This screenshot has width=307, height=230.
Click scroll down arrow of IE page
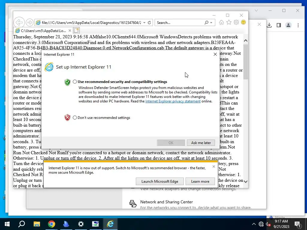coord(246,181)
